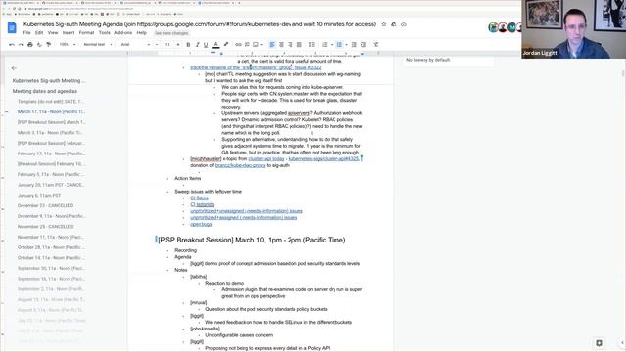Viewport: 626px width, 352px height.
Task: Select Meeting dates and agendas outline heading
Action: click(45, 91)
